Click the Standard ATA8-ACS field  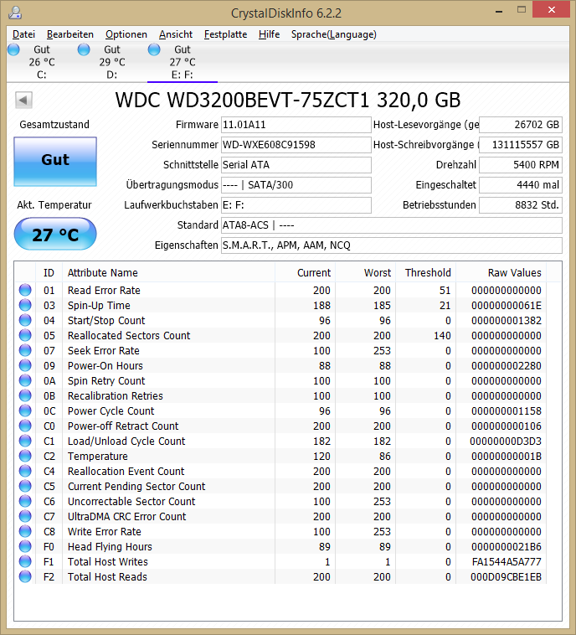pos(392,225)
